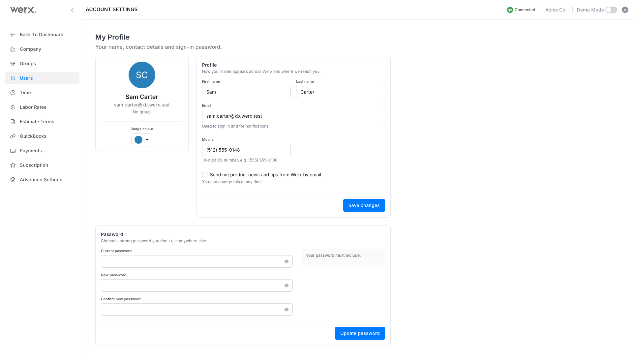
Task: Click the Company building icon
Action: click(x=13, y=49)
